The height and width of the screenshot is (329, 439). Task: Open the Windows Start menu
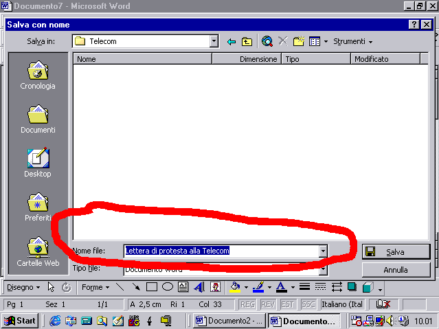point(20,321)
